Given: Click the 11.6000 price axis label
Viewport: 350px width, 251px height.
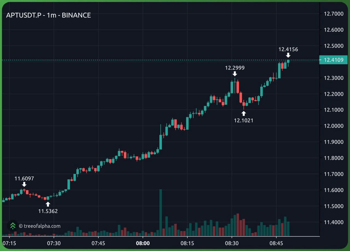Looking at the screenshot, I should click(333, 190).
